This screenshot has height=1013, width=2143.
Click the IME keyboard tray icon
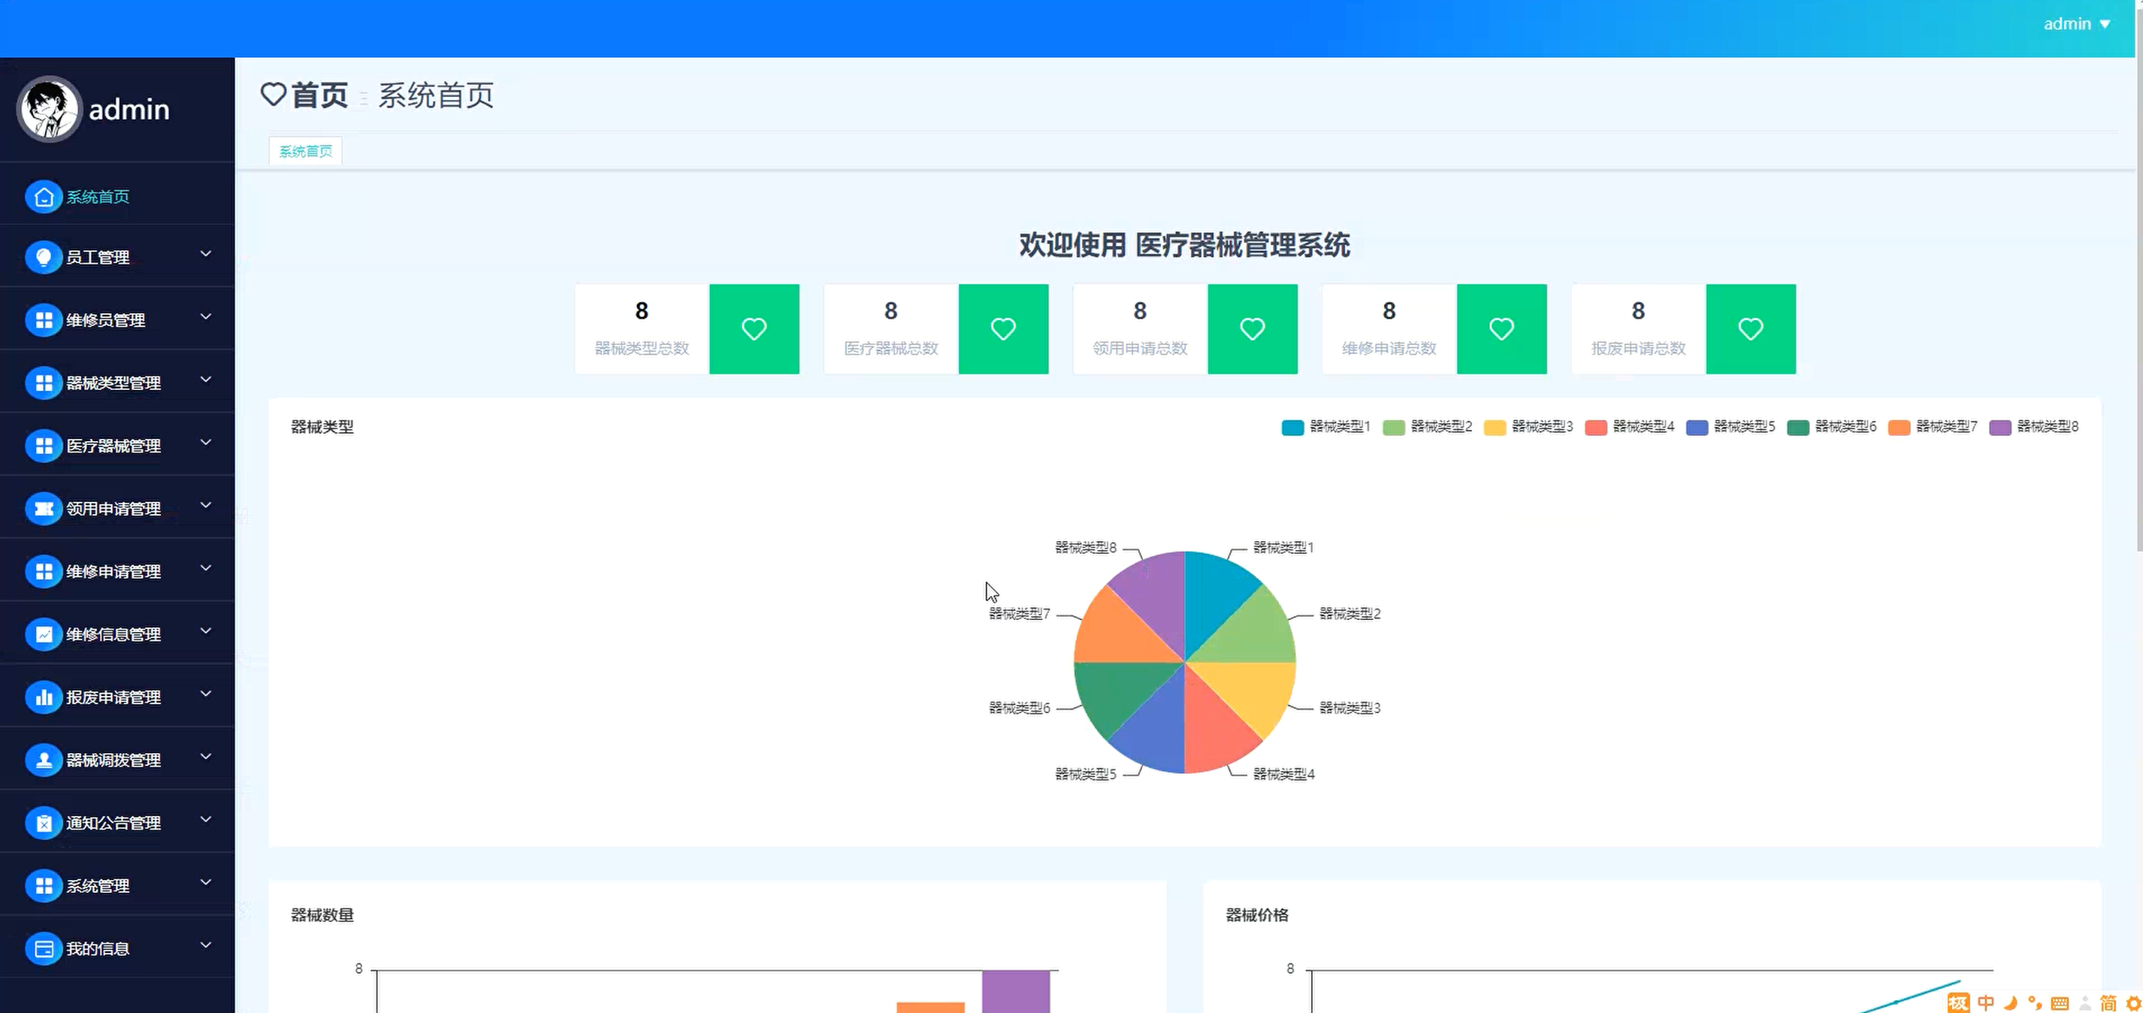pyautogui.click(x=2060, y=1002)
